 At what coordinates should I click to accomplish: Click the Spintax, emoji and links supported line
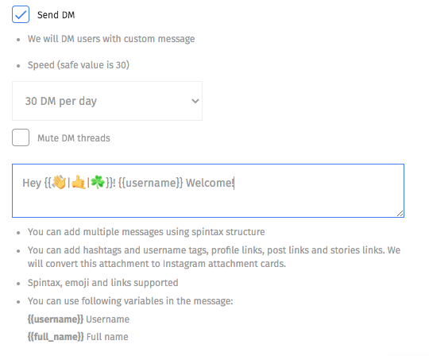(102, 283)
